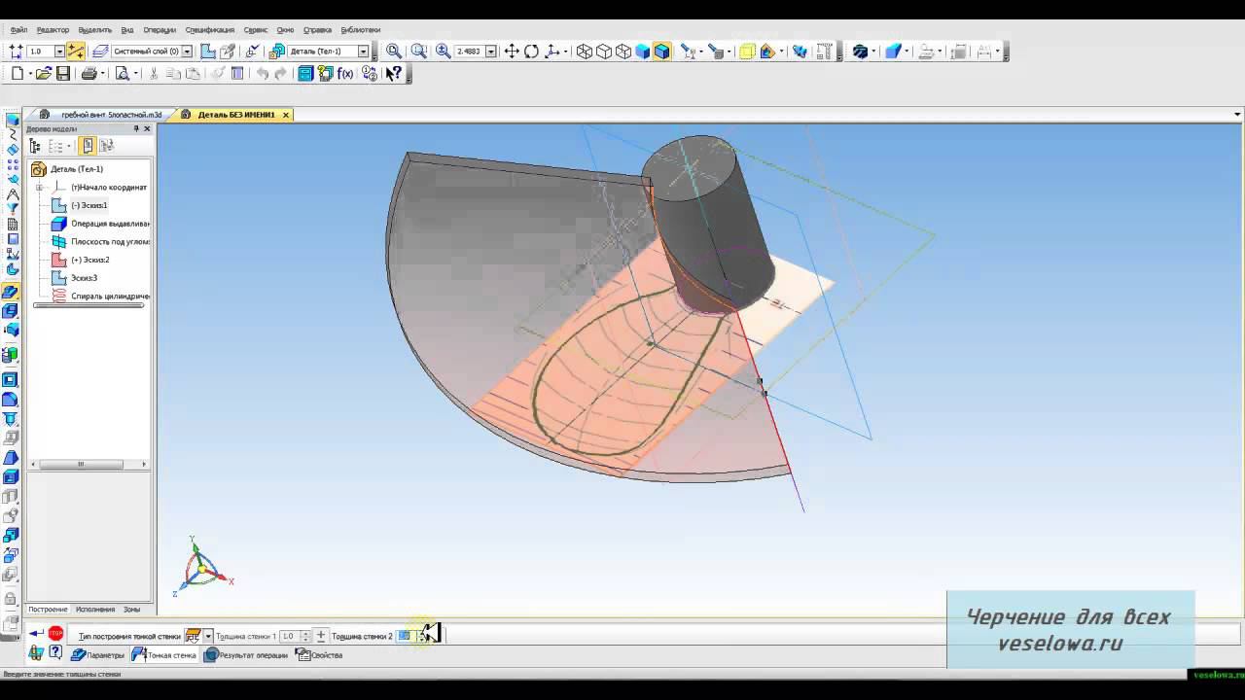Expand the Начало координат tree node
Screen dimensions: 1245x700
pyautogui.click(x=40, y=188)
